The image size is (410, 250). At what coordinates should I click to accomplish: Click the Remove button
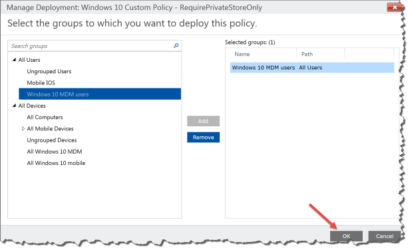(x=203, y=138)
